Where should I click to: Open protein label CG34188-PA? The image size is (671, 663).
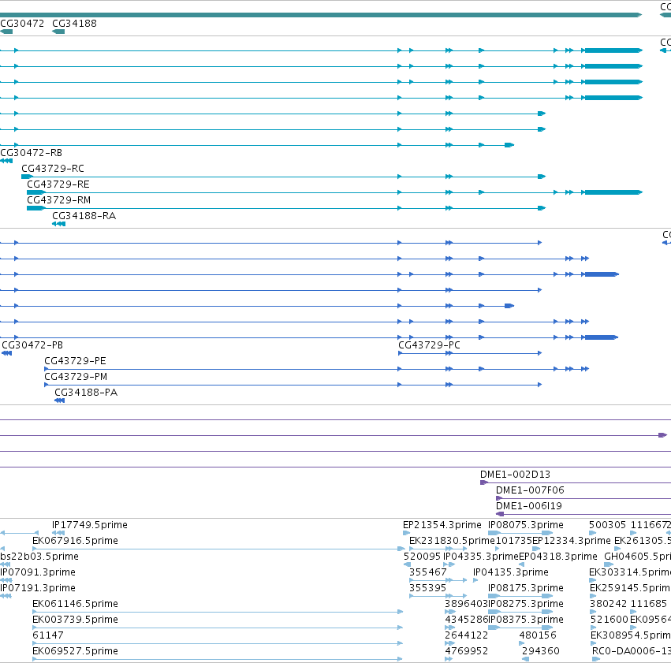[86, 393]
